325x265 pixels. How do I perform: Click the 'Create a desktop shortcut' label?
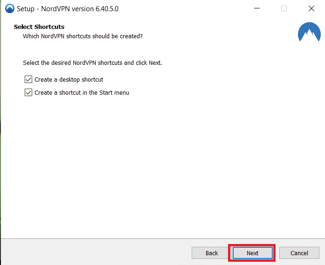point(69,80)
